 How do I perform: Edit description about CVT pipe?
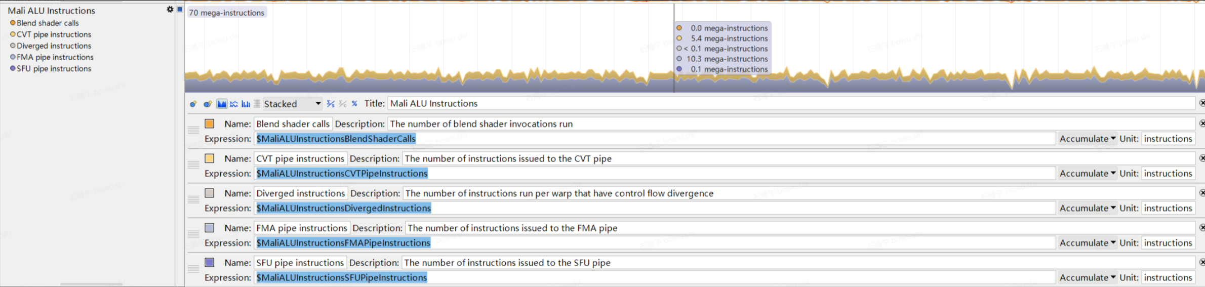tap(799, 158)
